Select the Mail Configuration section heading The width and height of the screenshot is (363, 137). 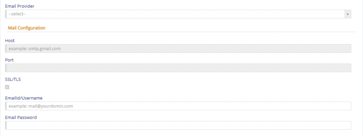pyautogui.click(x=27, y=28)
